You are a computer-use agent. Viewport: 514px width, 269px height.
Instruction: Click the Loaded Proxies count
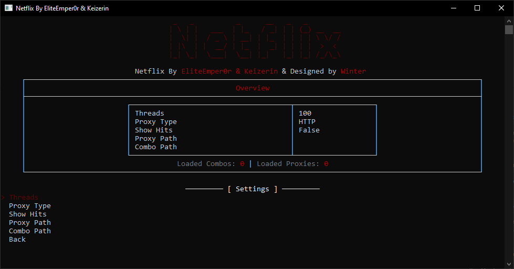point(326,164)
